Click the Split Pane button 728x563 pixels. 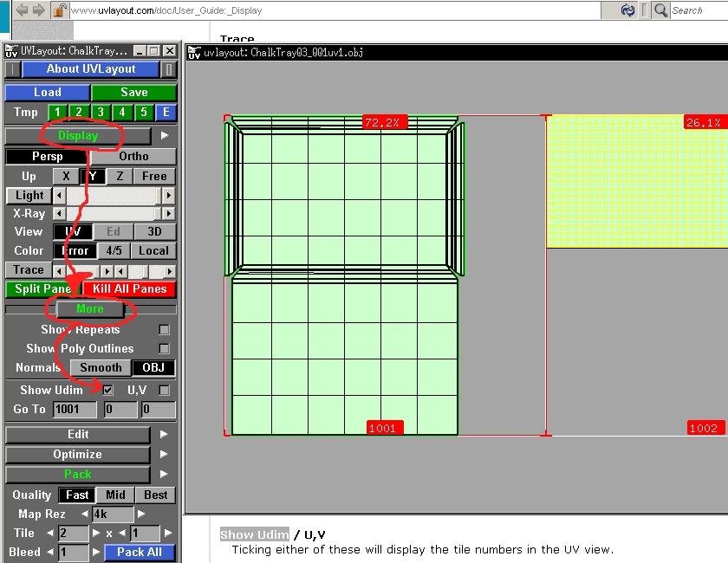coord(43,289)
